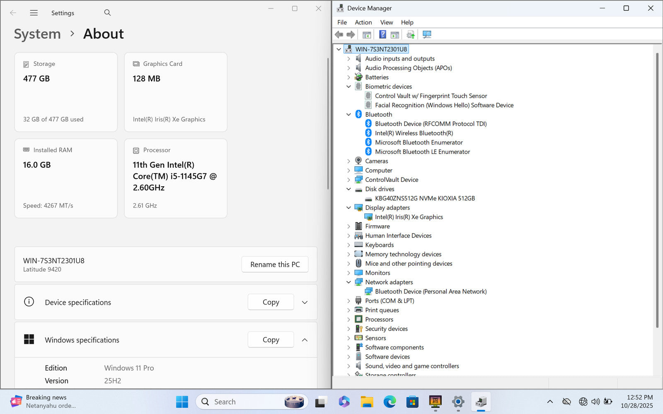Select Bluetooth Device (Personal Area Network)

click(431, 291)
